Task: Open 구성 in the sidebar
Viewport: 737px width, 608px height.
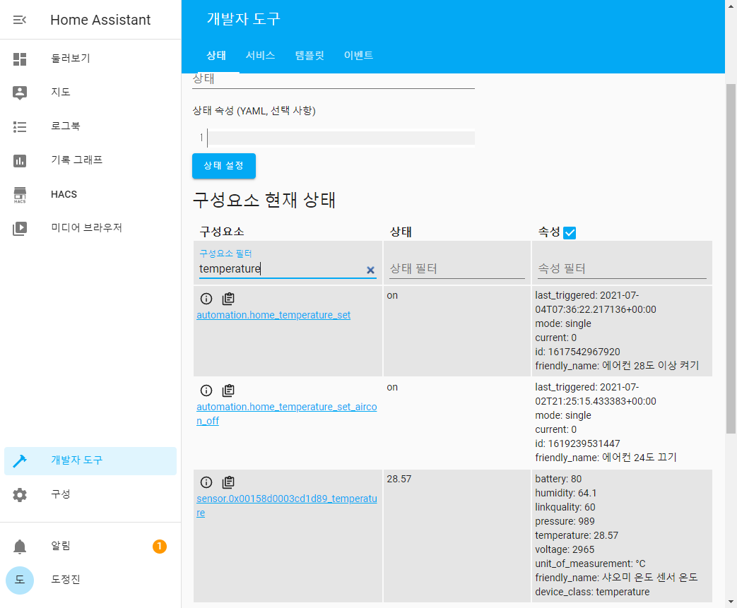Action: coord(90,495)
